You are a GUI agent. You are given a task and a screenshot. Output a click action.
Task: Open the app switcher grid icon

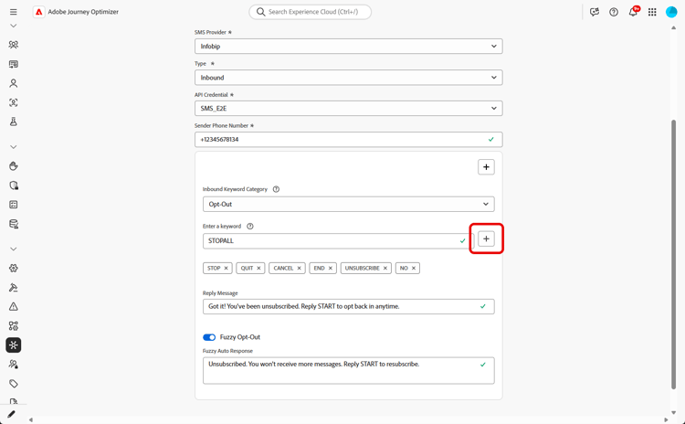[x=652, y=12]
